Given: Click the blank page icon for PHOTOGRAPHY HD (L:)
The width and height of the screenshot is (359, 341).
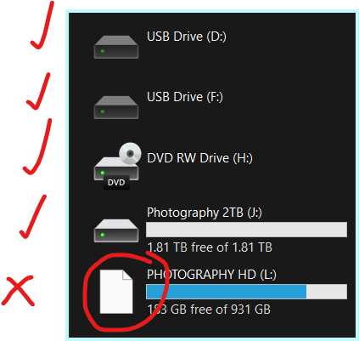Looking at the screenshot, I should (x=116, y=292).
